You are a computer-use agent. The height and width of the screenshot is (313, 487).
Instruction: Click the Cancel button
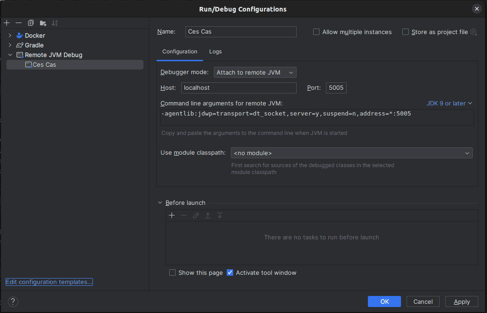click(423, 301)
